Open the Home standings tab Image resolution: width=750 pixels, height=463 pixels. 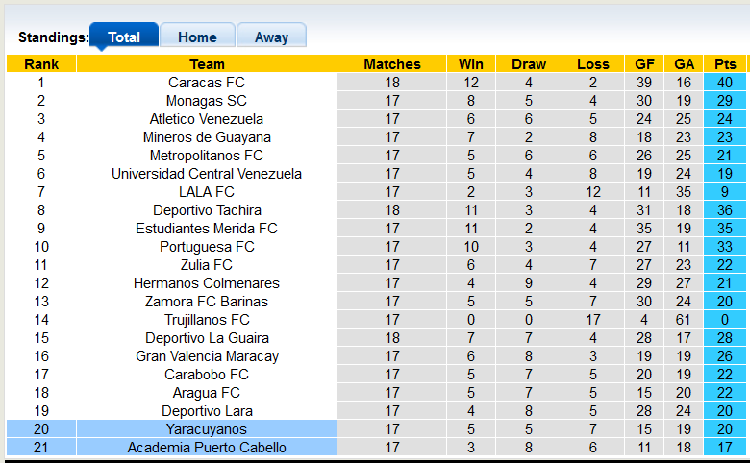click(197, 37)
